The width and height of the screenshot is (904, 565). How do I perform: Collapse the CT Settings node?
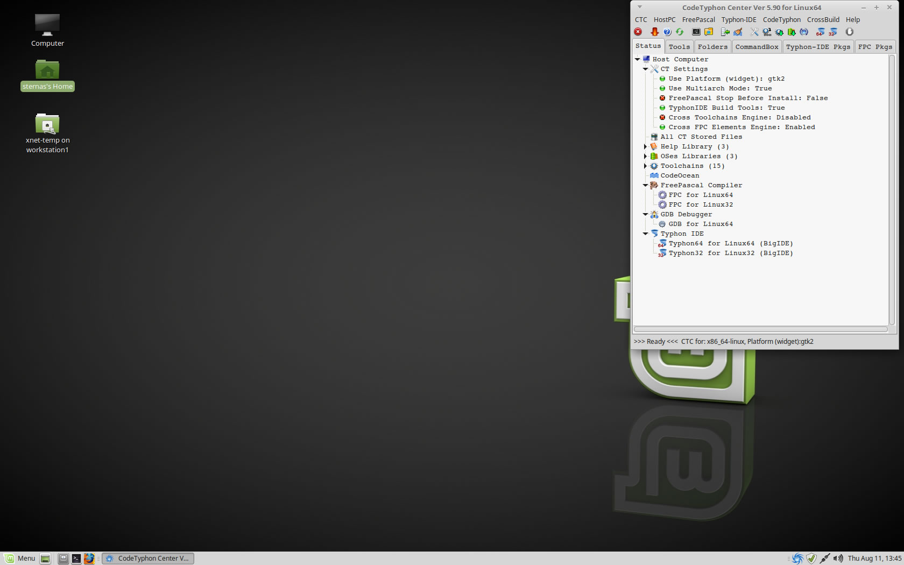point(645,69)
